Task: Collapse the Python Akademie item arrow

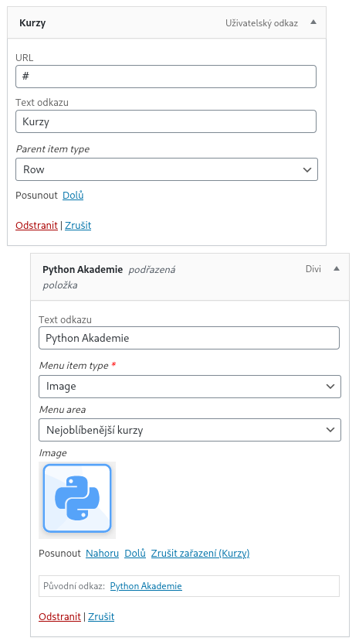Action: [x=337, y=268]
